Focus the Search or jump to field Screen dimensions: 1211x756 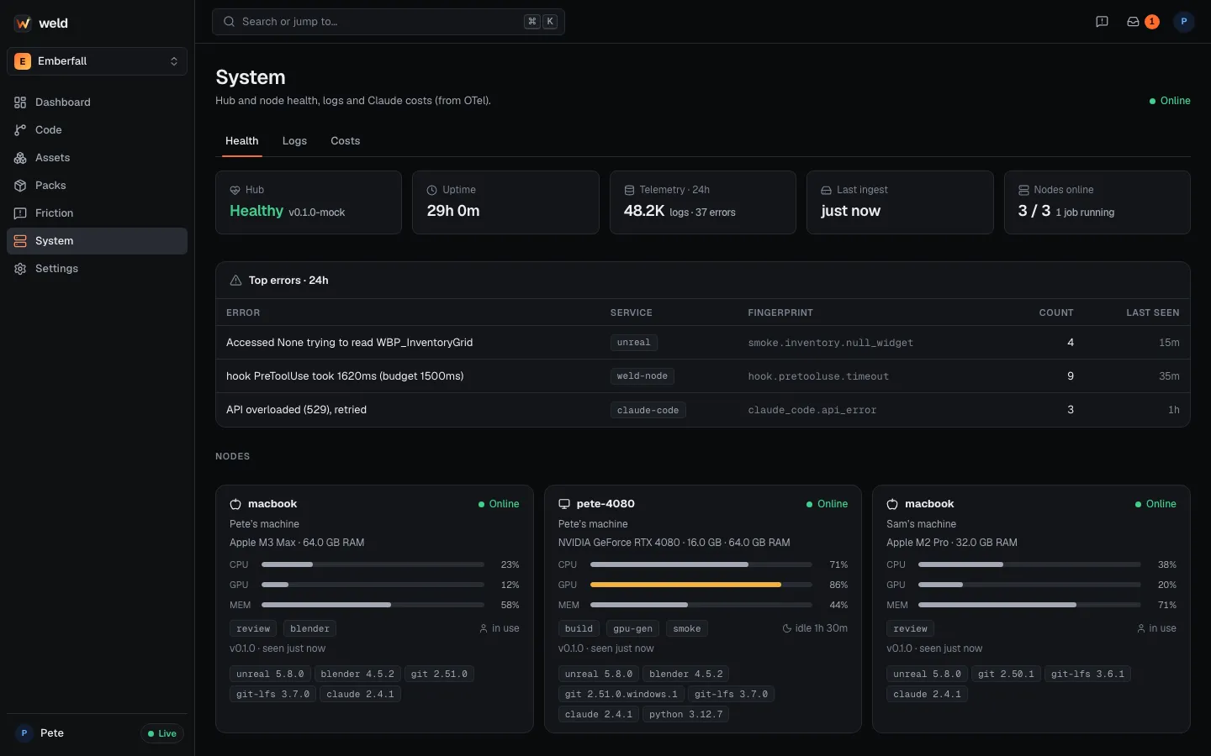389,22
